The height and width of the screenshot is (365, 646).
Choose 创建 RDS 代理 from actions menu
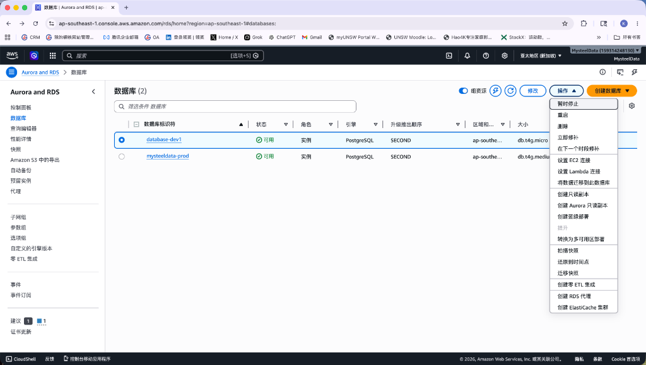click(x=584, y=296)
